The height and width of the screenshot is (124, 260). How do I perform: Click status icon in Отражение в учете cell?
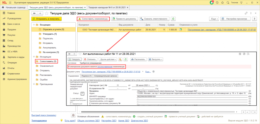(181, 30)
